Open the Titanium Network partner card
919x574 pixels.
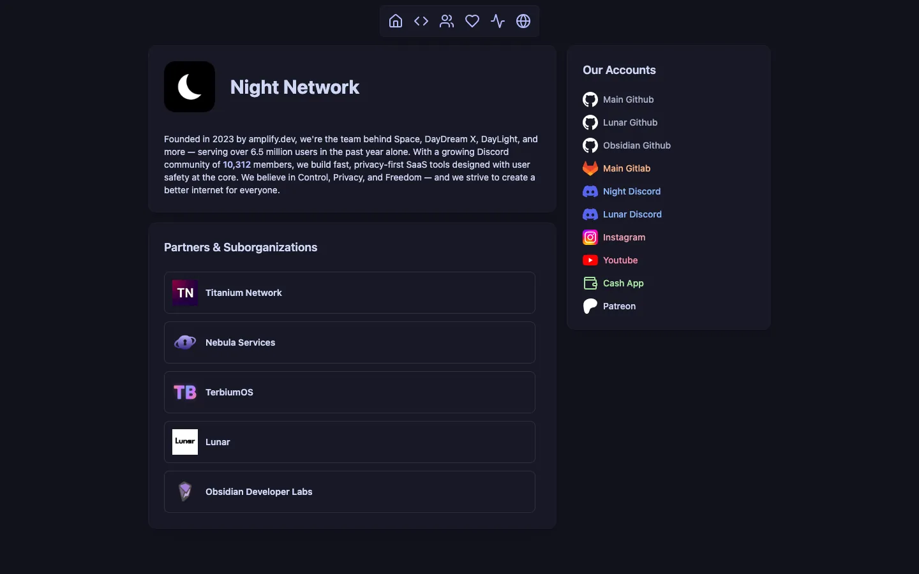click(350, 293)
